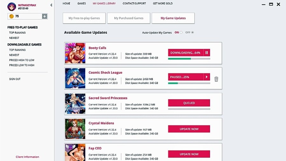Open the Client Information link
The width and height of the screenshot is (286, 161).
coord(27,157)
